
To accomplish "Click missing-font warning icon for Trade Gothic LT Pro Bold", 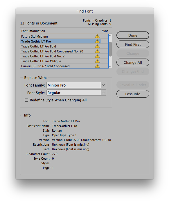I will click(97, 46).
